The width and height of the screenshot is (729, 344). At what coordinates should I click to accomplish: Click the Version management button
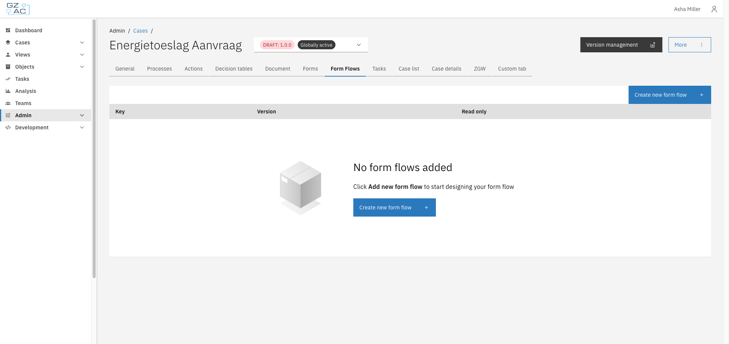(x=621, y=45)
